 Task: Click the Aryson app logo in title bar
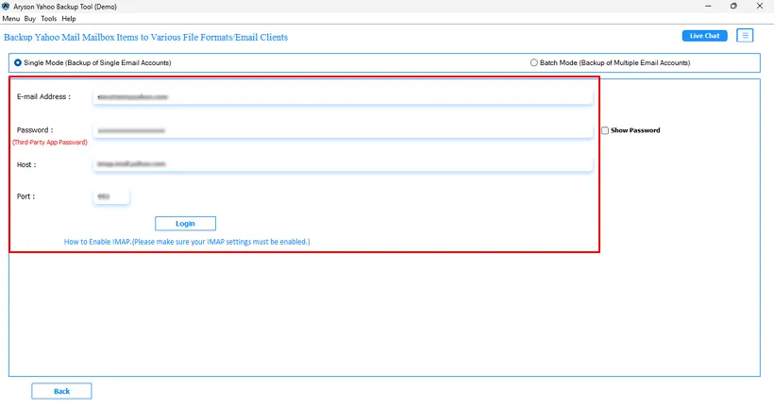pos(6,7)
